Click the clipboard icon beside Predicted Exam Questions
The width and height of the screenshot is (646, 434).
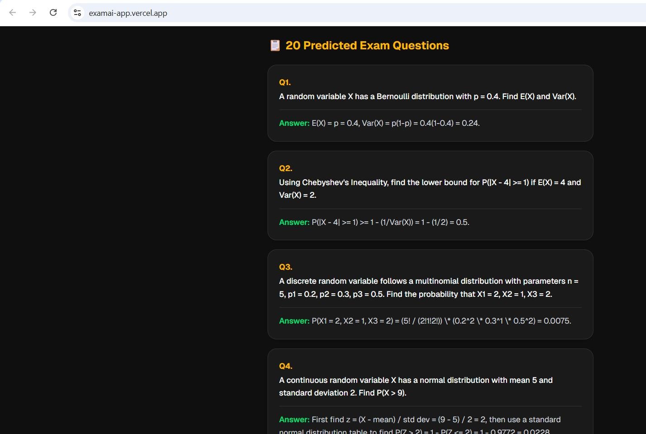tap(275, 45)
